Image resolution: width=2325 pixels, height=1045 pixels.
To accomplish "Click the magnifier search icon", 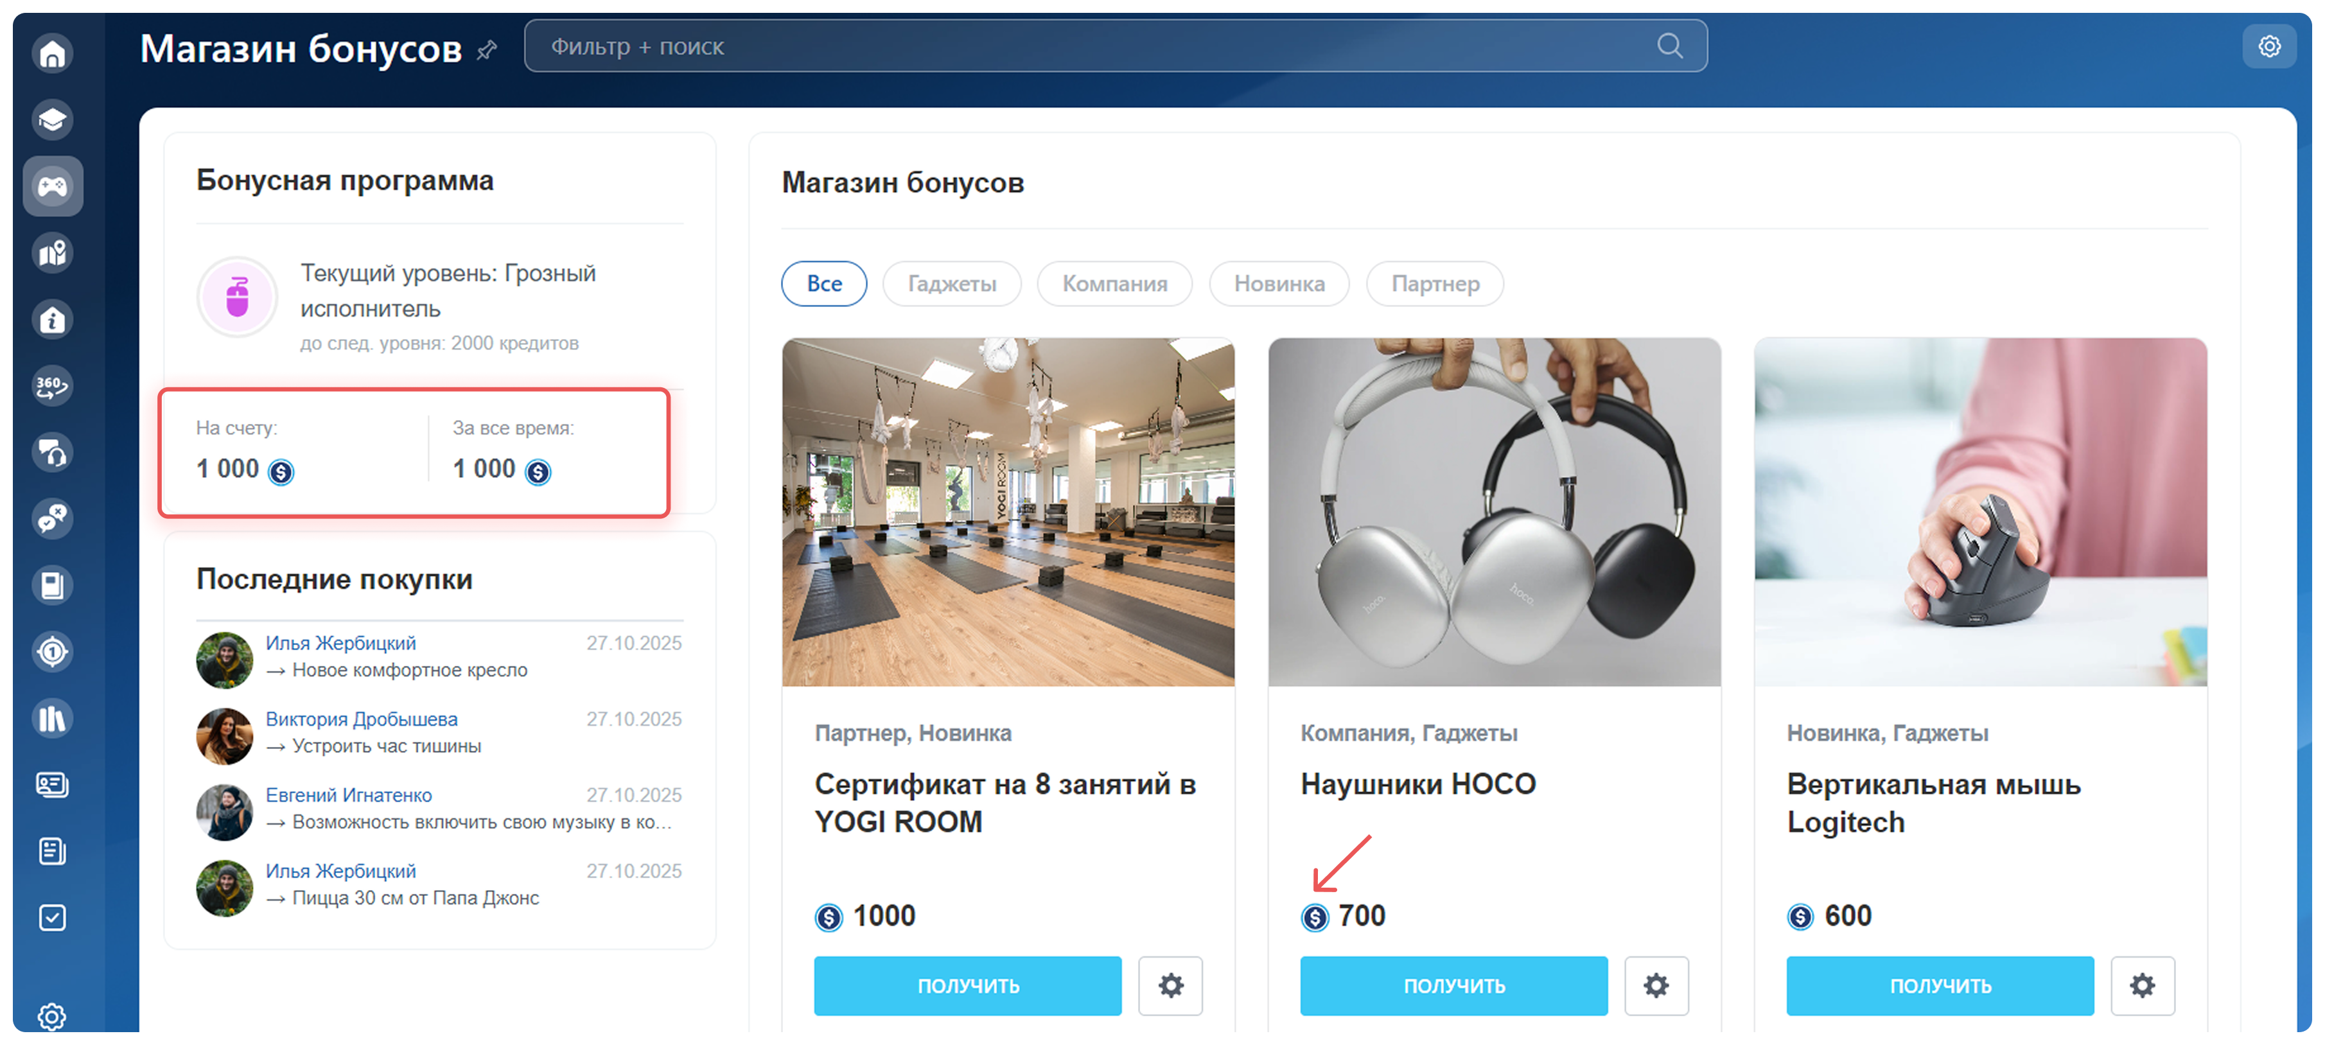I will 1669,46.
